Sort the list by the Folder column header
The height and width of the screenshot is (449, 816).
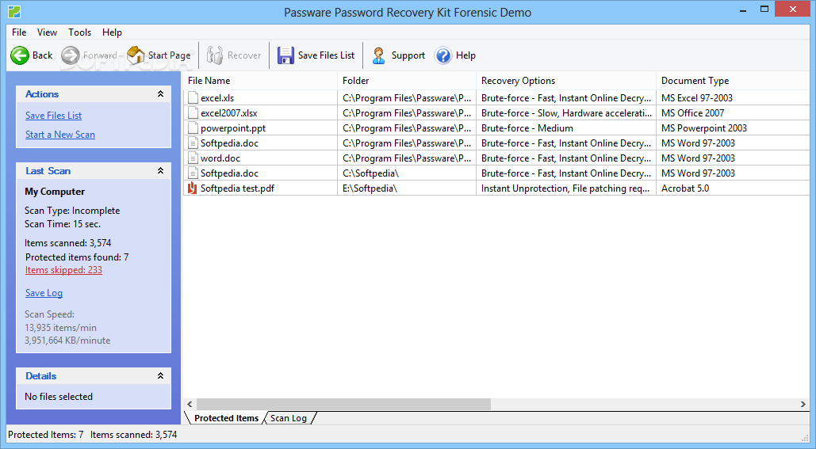407,81
